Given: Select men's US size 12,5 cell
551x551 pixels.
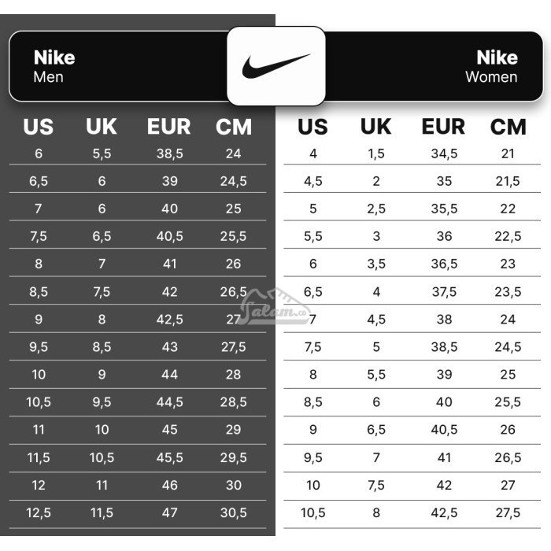Looking at the screenshot, I should coord(39,512).
